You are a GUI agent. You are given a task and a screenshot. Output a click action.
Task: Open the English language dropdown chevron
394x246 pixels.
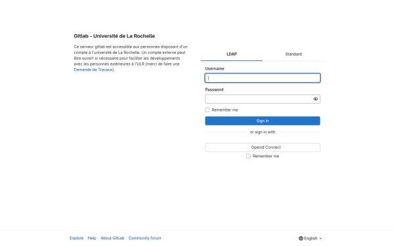(320, 239)
